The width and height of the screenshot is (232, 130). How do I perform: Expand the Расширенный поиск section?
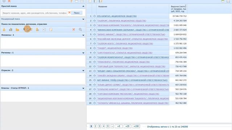(x=83, y=19)
